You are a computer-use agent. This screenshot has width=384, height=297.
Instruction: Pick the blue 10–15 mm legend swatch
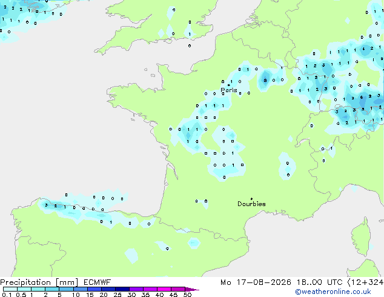tap(81, 289)
